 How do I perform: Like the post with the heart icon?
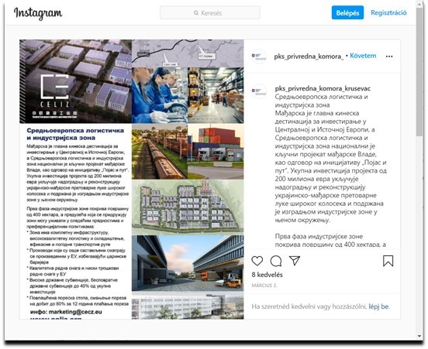point(257,261)
